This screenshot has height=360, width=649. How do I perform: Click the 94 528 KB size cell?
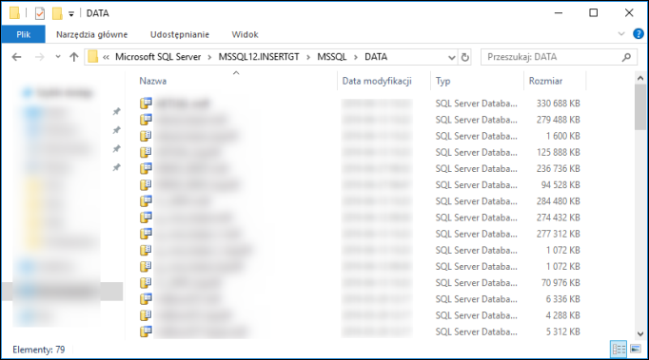tap(560, 185)
